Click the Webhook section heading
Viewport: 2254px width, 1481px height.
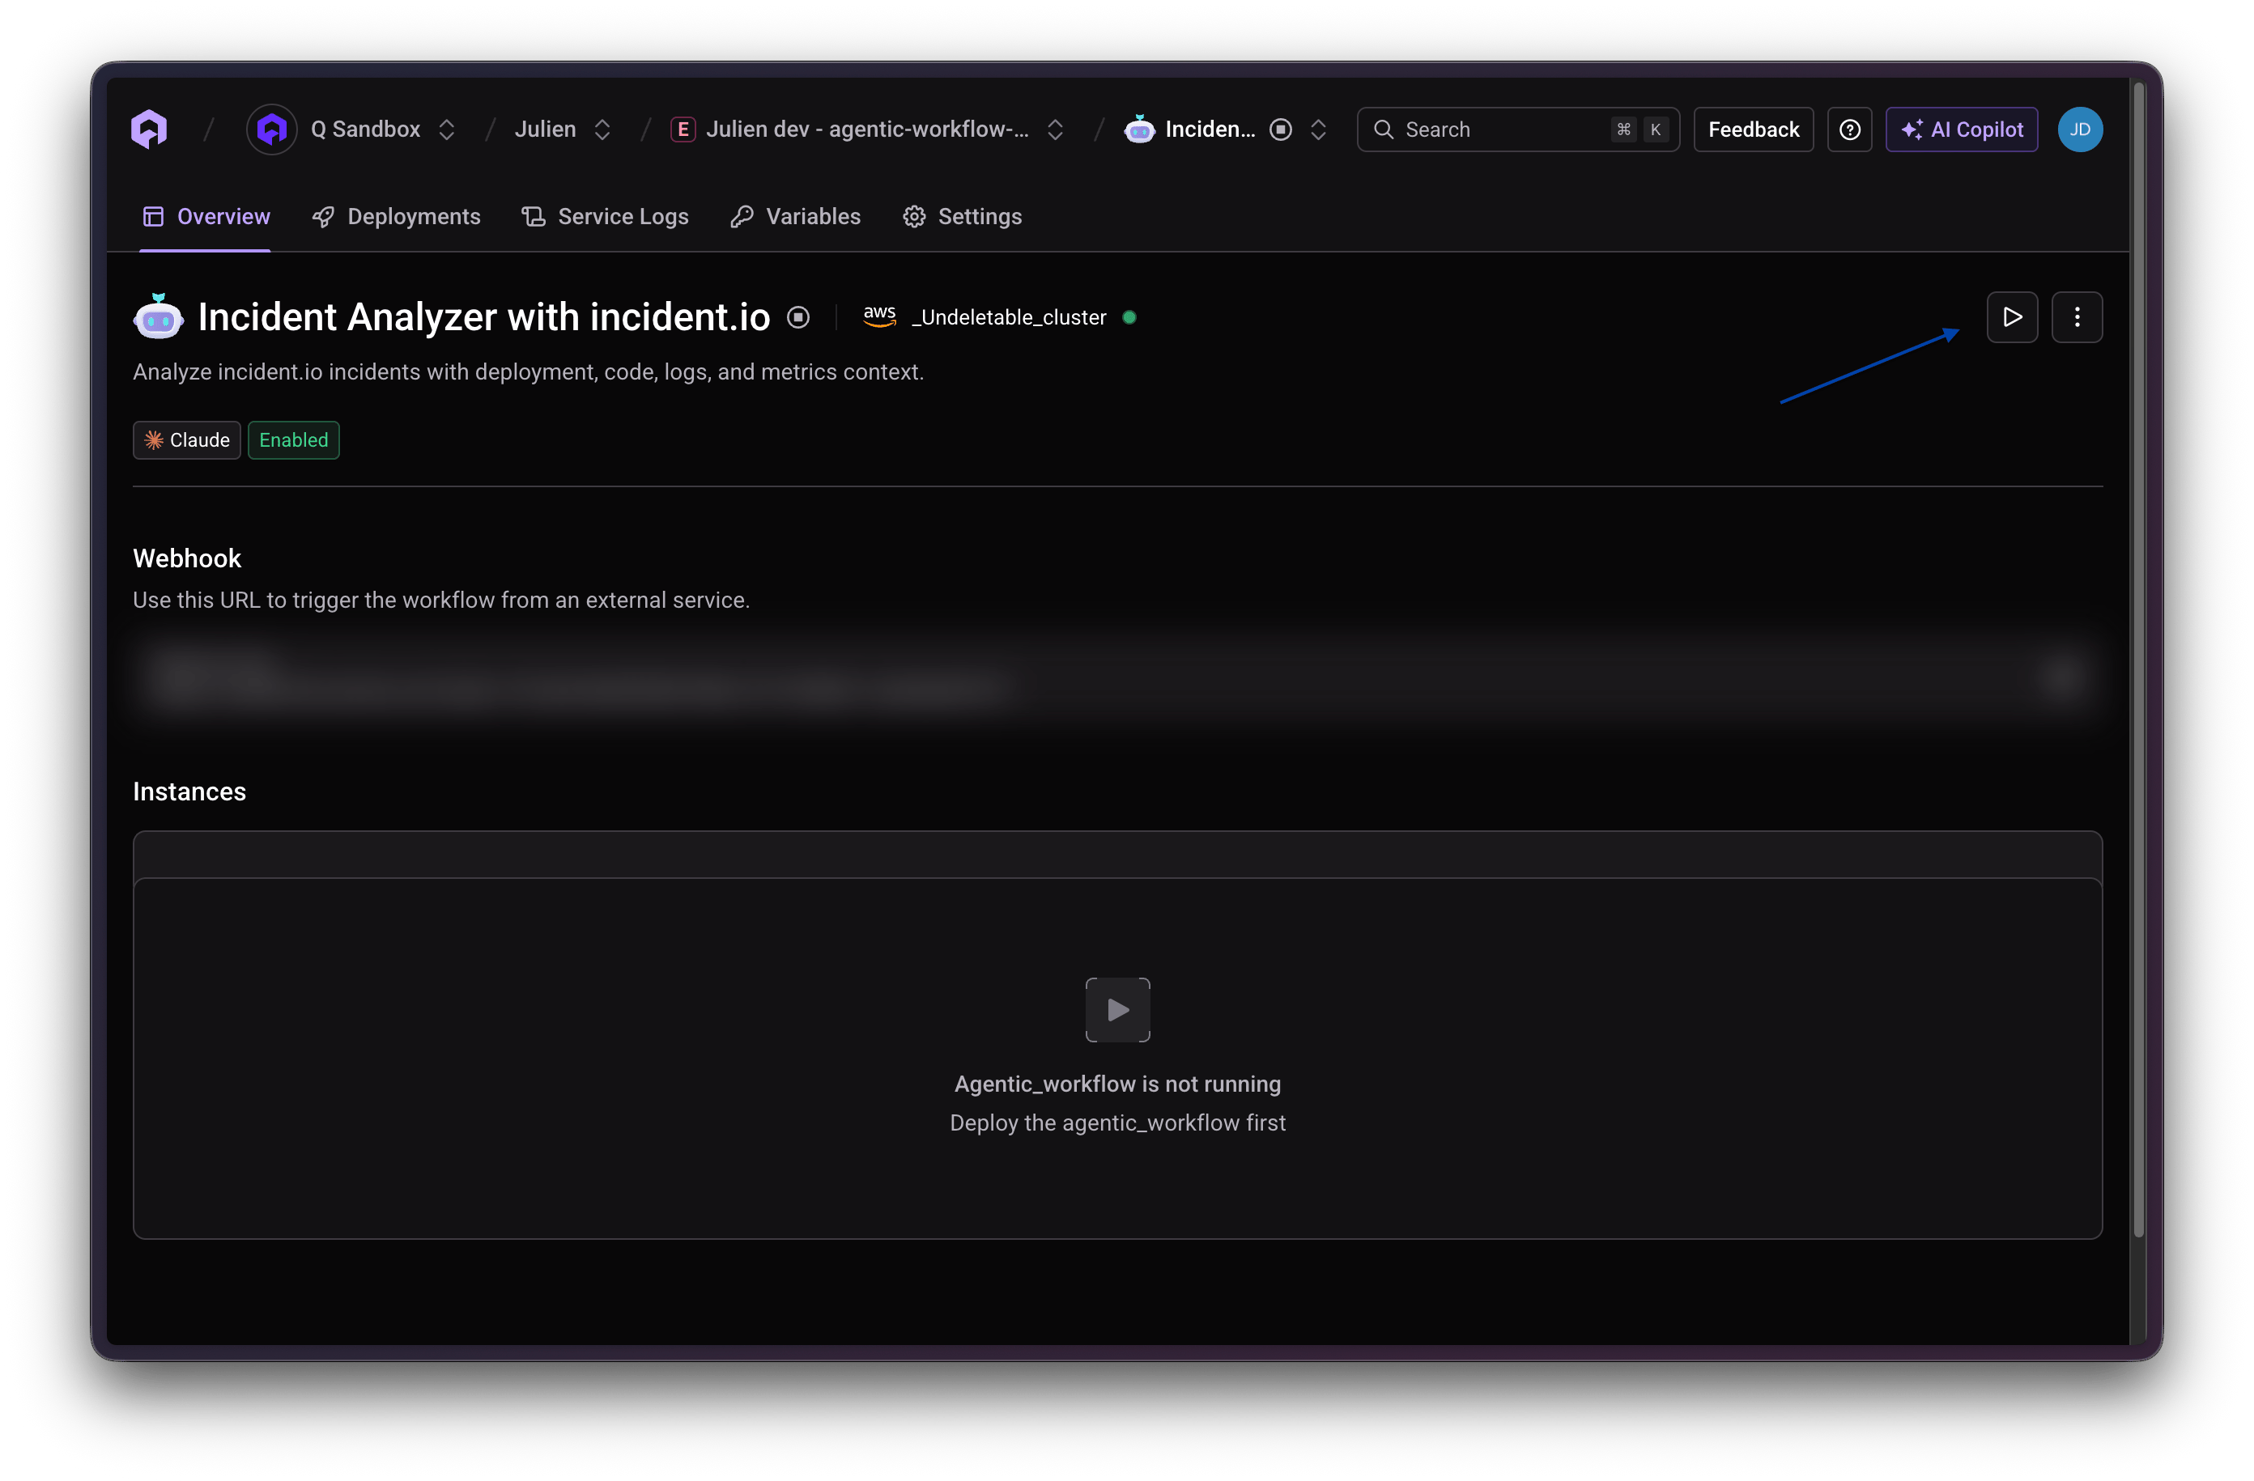pyautogui.click(x=186, y=558)
